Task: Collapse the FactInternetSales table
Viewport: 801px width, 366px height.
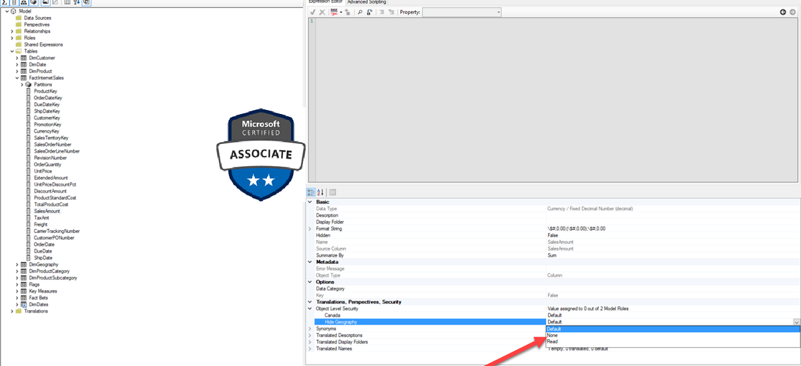Action: point(17,78)
